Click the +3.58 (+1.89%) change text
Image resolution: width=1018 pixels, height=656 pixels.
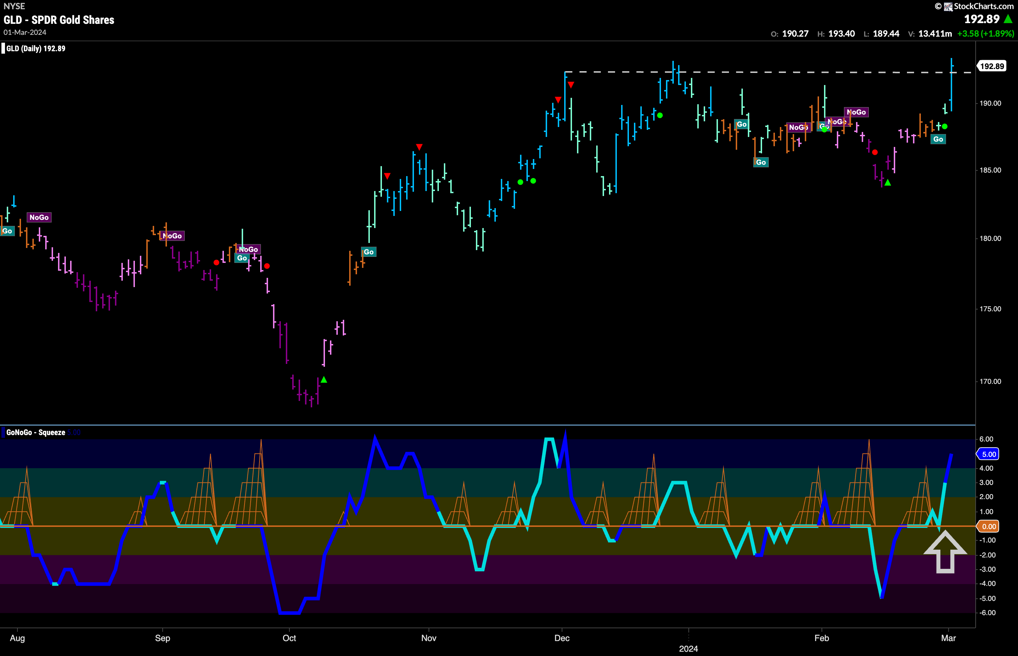(985, 34)
